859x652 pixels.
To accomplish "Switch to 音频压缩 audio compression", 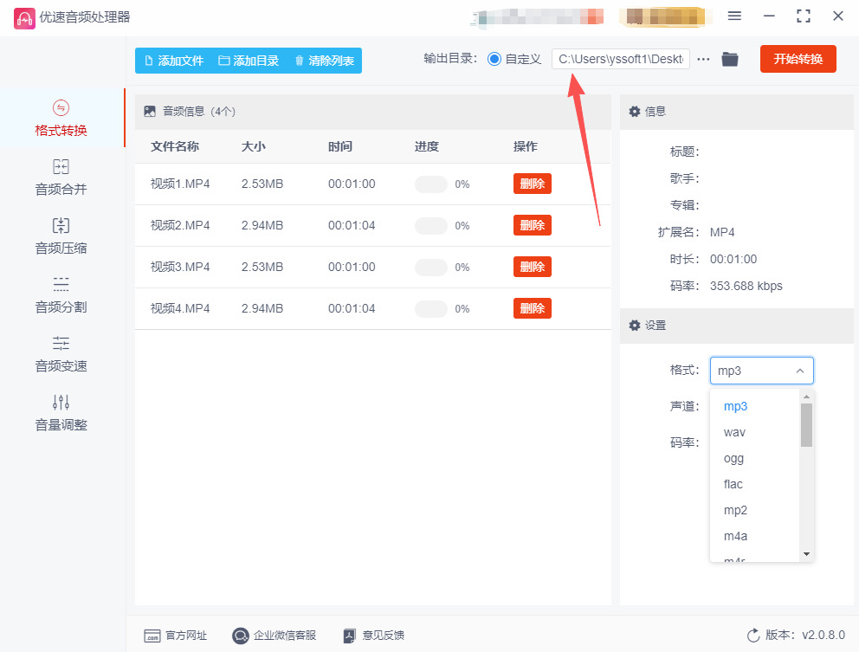I will click(x=61, y=236).
